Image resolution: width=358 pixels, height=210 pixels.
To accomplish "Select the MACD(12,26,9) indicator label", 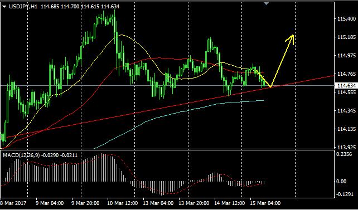I will click(21, 155).
